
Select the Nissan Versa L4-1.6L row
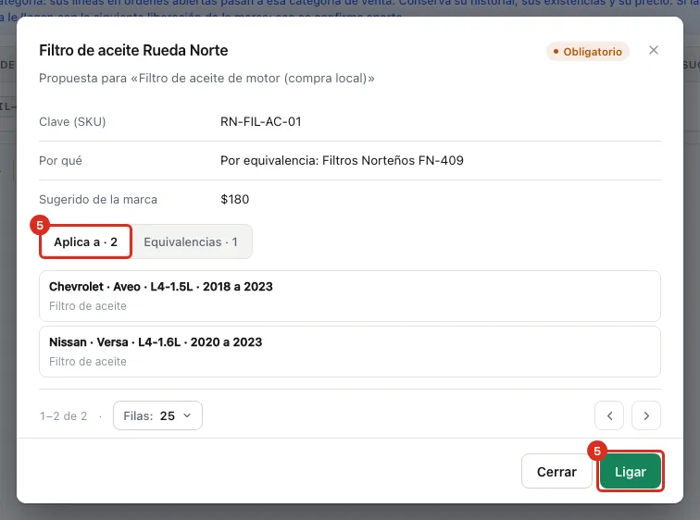coord(350,352)
